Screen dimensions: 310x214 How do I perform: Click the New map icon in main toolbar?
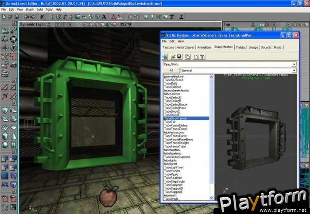coord(4,17)
